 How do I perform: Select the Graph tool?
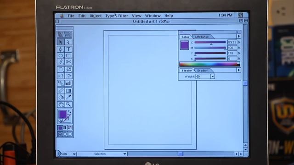click(68, 83)
